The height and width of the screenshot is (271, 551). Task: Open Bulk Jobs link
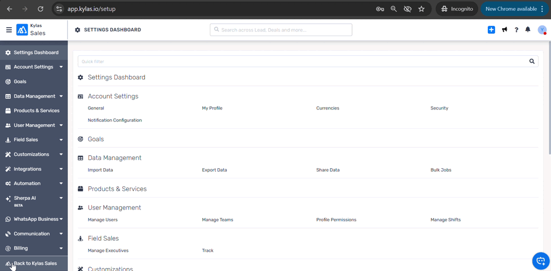click(x=441, y=170)
